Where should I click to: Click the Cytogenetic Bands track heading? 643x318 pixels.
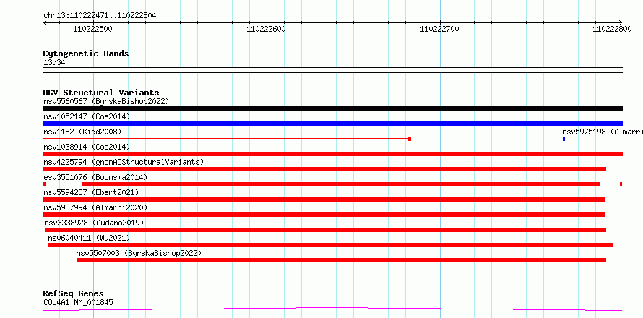(86, 53)
